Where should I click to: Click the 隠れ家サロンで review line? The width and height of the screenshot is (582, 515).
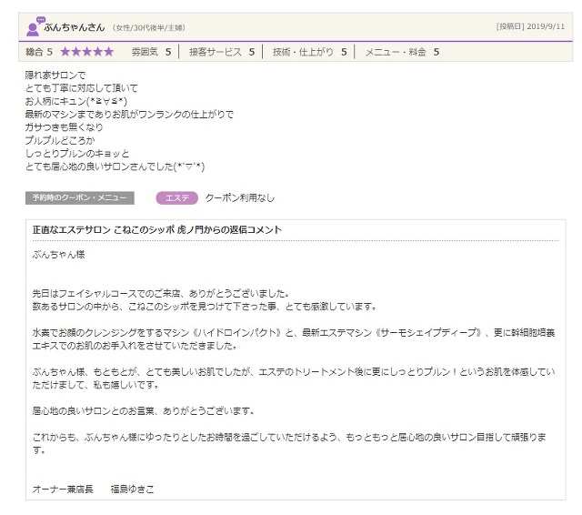[56, 75]
